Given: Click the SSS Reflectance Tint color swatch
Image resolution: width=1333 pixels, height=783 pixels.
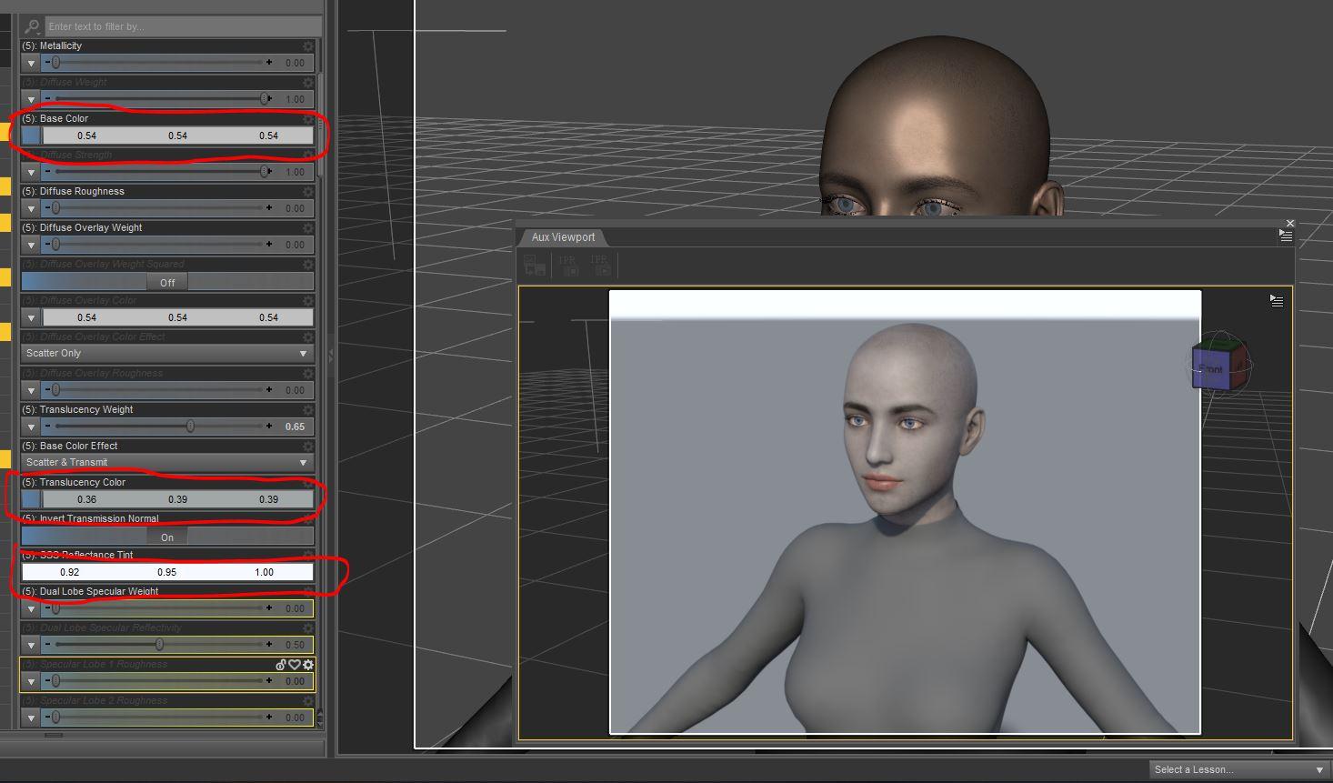Looking at the screenshot, I should coord(167,572).
